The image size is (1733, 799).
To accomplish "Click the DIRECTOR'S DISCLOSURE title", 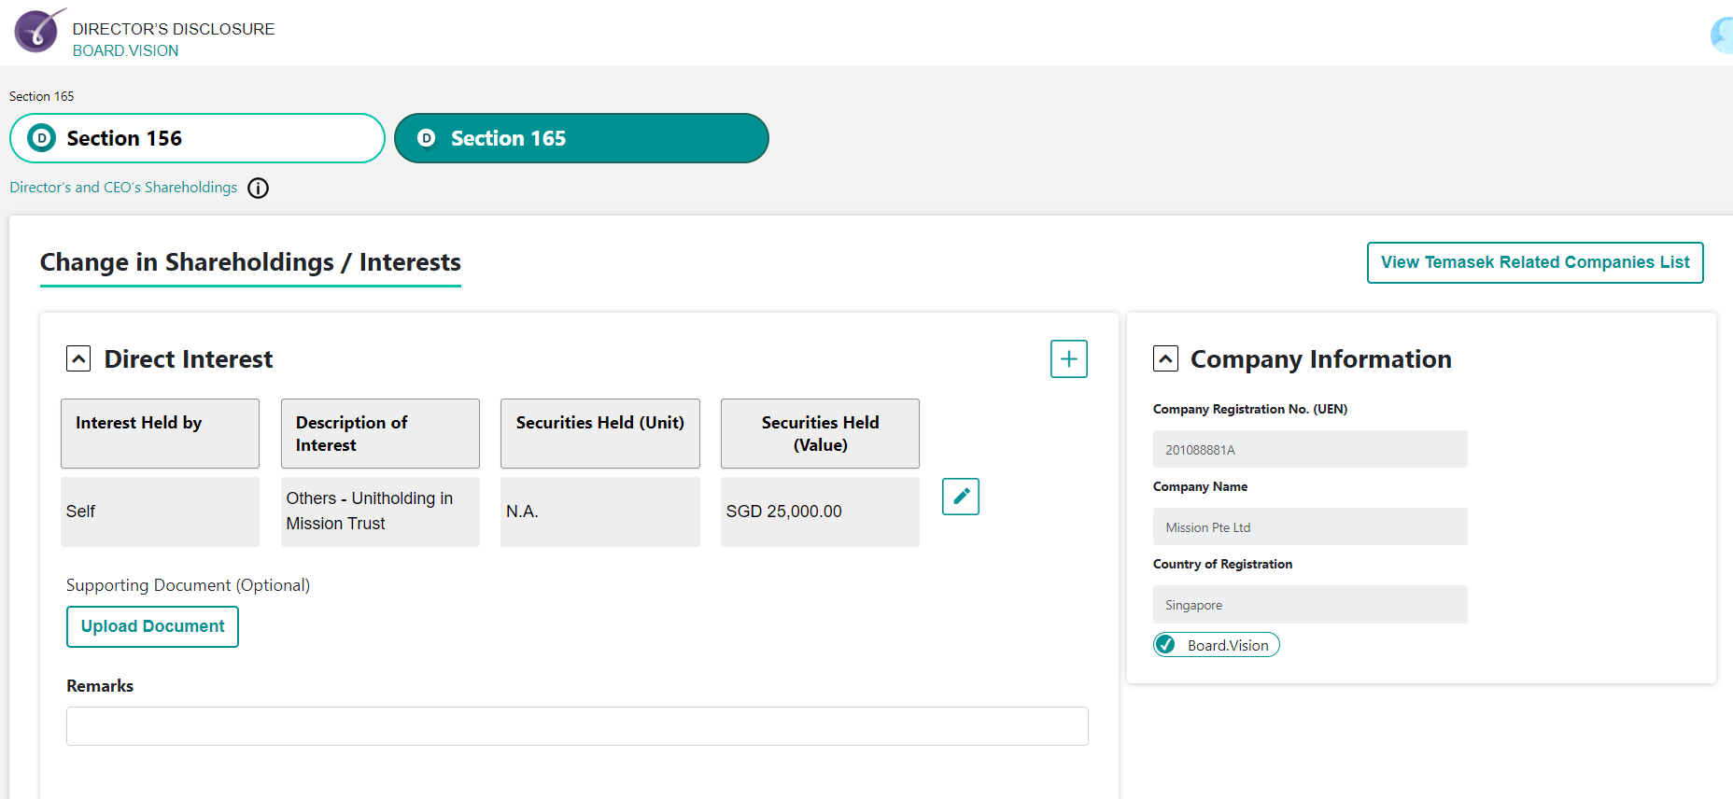I will tap(174, 29).
